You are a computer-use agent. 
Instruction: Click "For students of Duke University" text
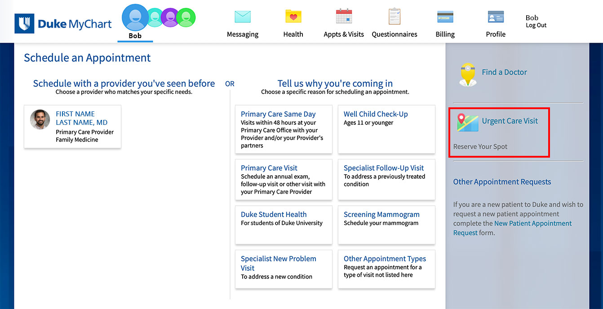[x=282, y=223]
